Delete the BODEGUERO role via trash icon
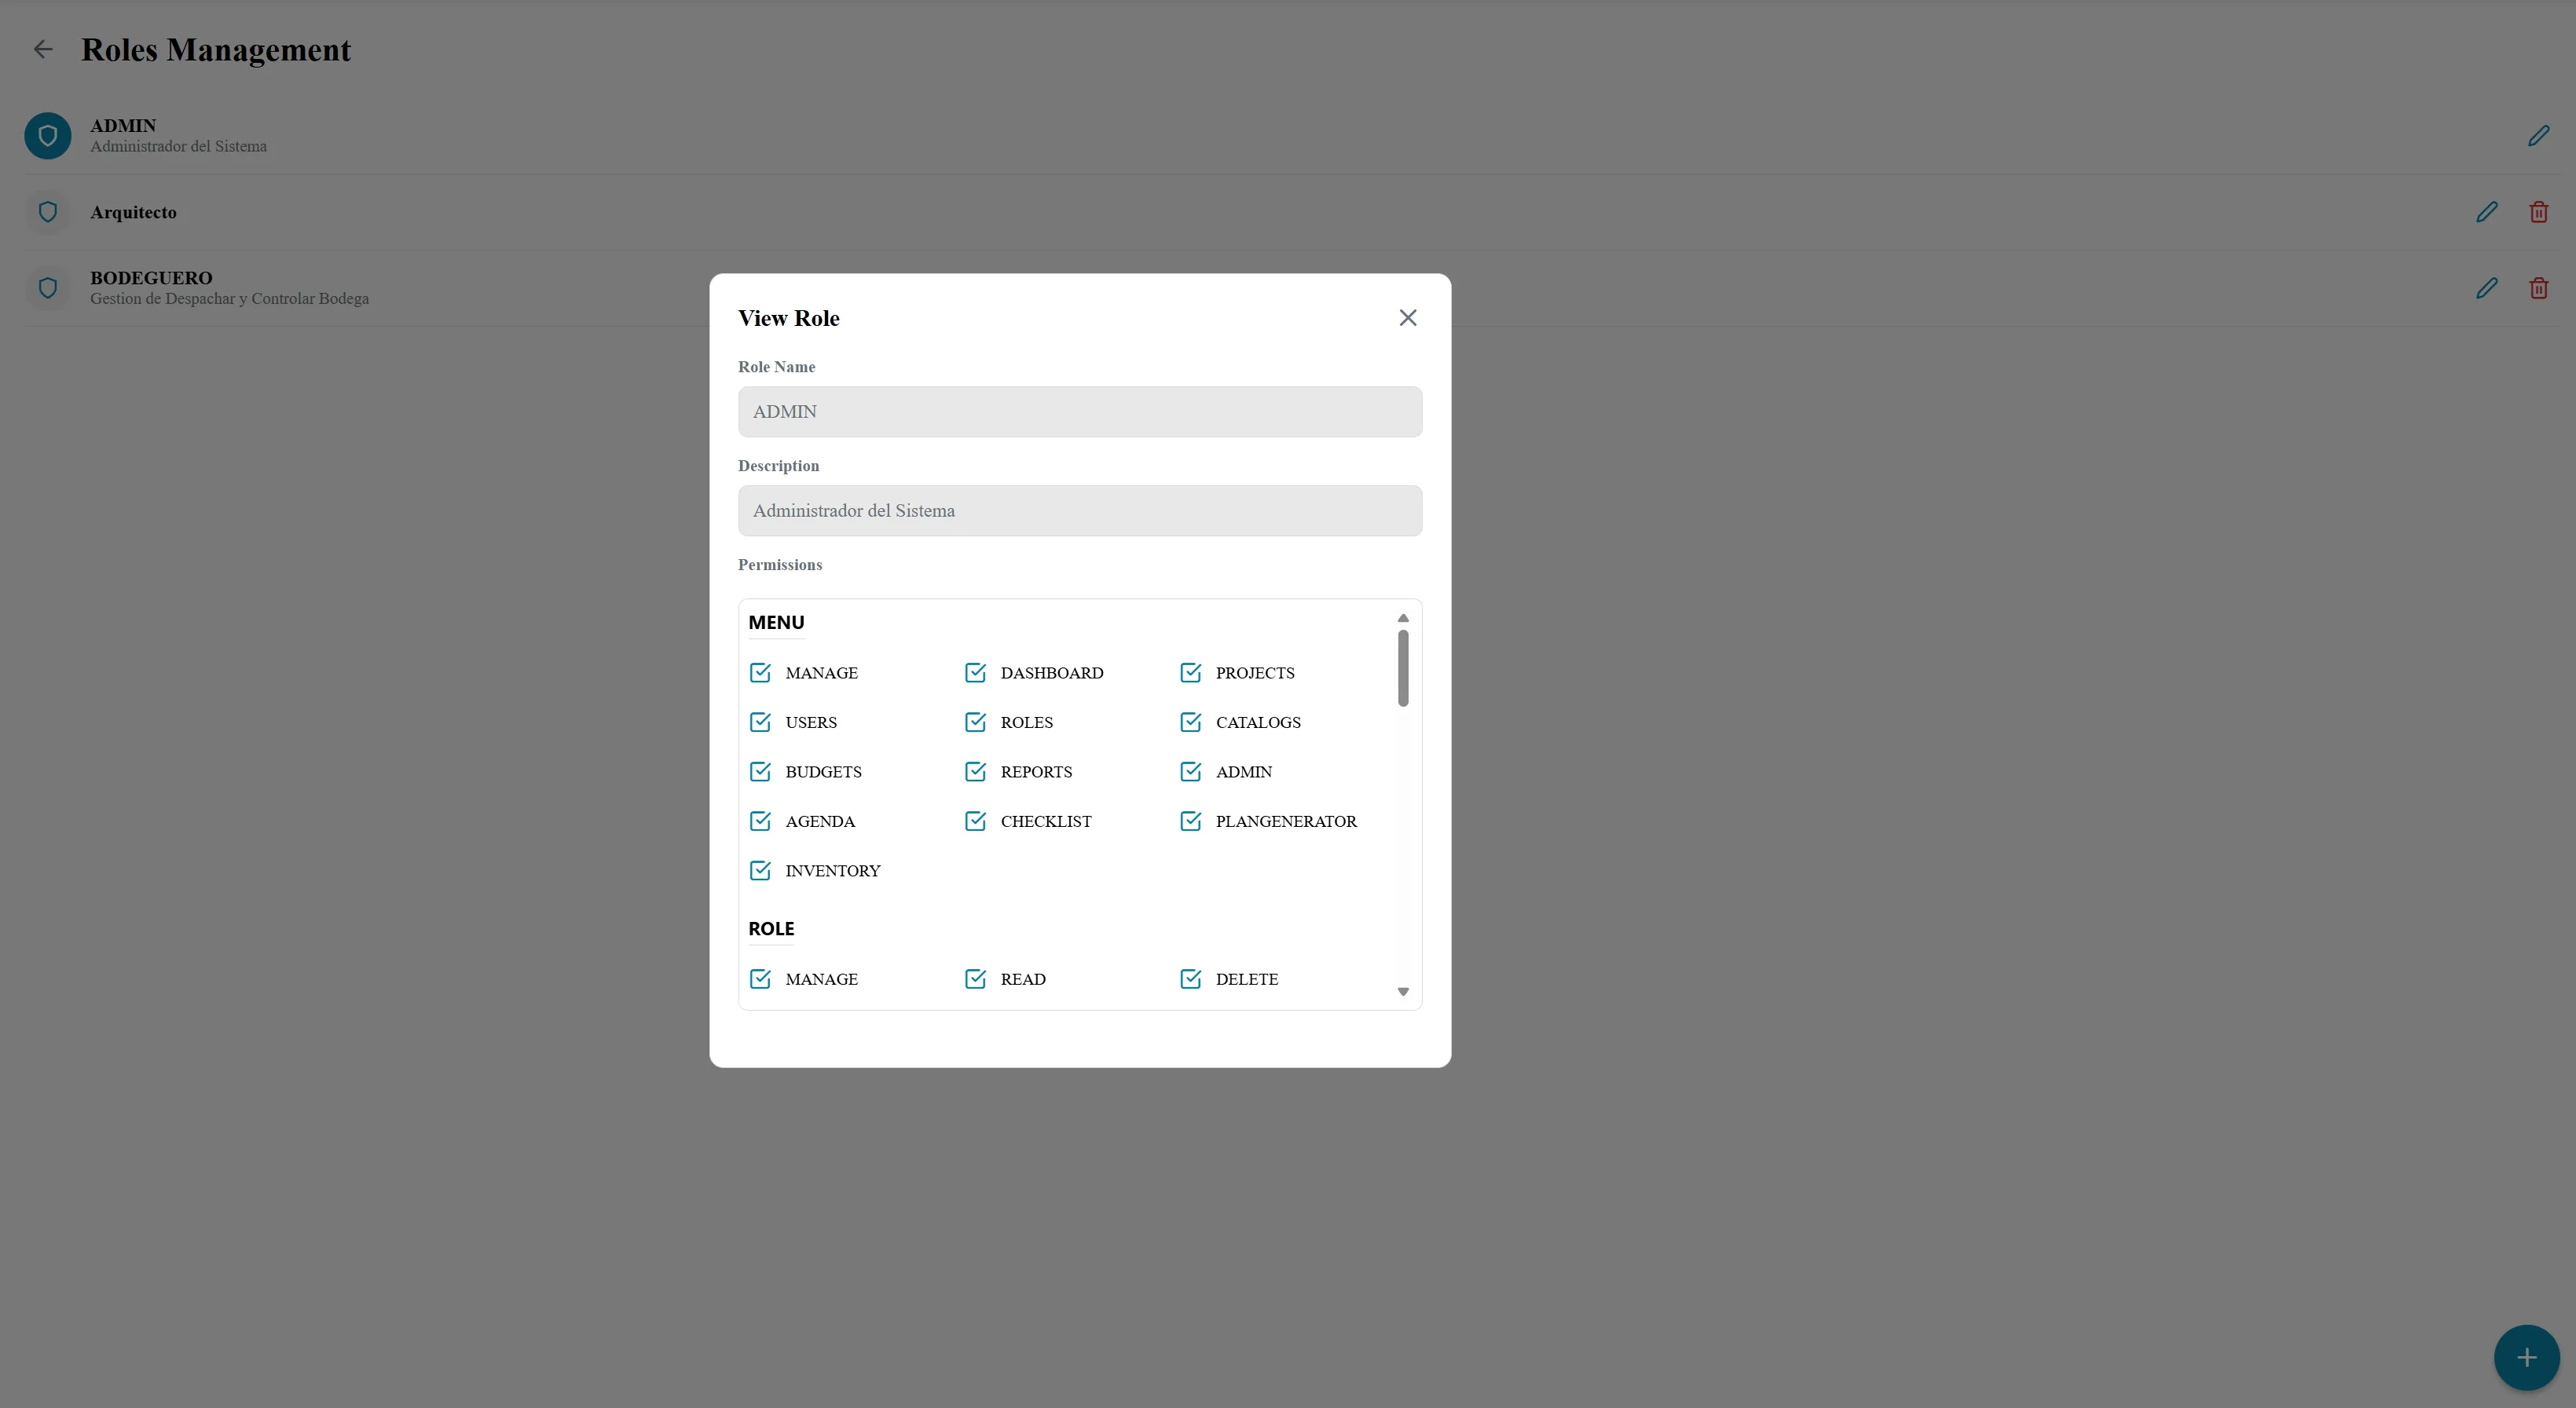Screen dimensions: 2576x1408 coord(2538,287)
